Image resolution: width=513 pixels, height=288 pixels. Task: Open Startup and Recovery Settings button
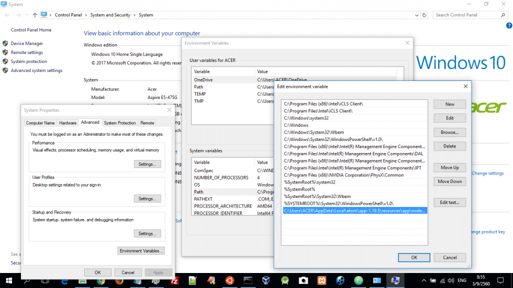pyautogui.click(x=147, y=234)
